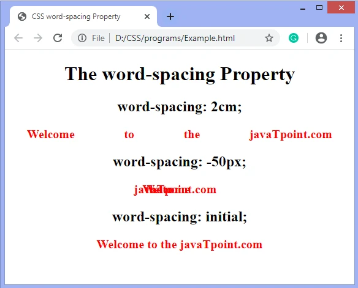The width and height of the screenshot is (358, 288).
Task: Click "Welcome to the javaTpoint.com" normal-spaced line
Action: coord(180,245)
